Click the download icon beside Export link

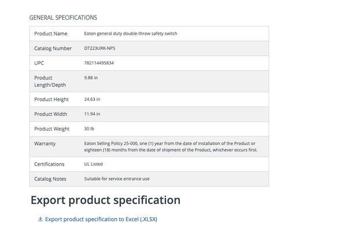(x=40, y=219)
